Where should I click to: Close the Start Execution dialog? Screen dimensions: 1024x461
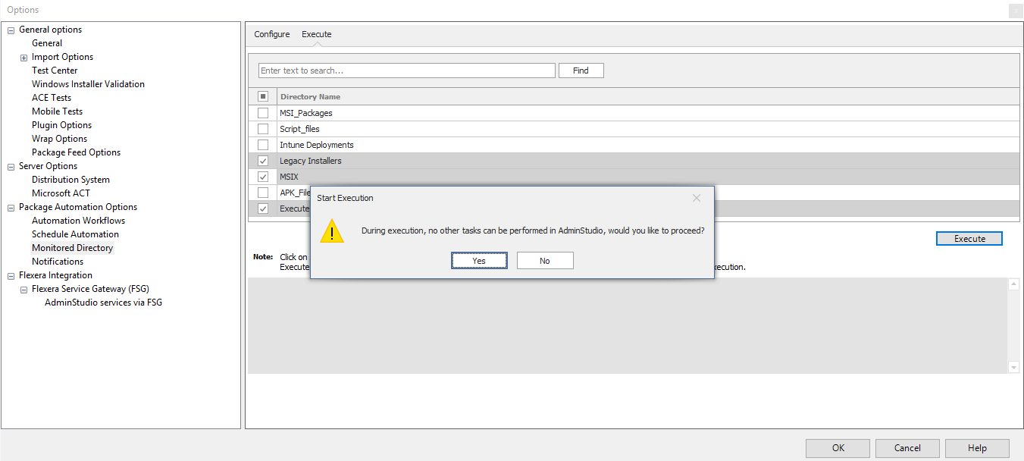pos(697,198)
